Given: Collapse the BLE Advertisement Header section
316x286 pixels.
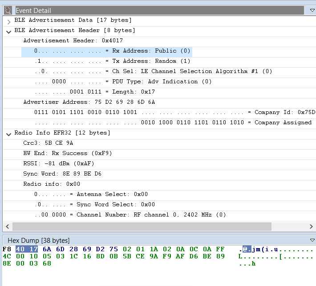Looking at the screenshot, I should pos(9,31).
